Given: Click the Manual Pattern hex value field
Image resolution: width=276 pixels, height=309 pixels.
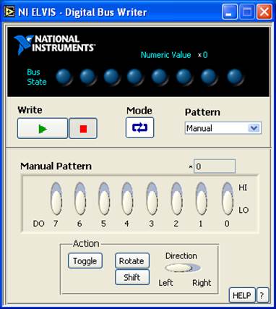Looking at the screenshot, I should click(215, 166).
